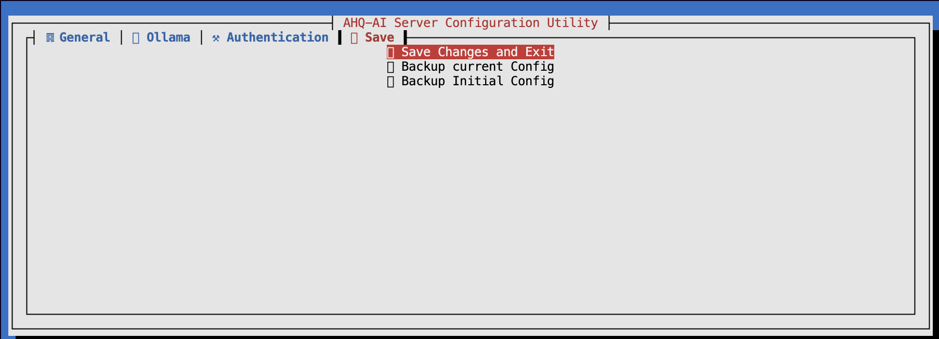Click the icon beside Backup current Config

390,67
